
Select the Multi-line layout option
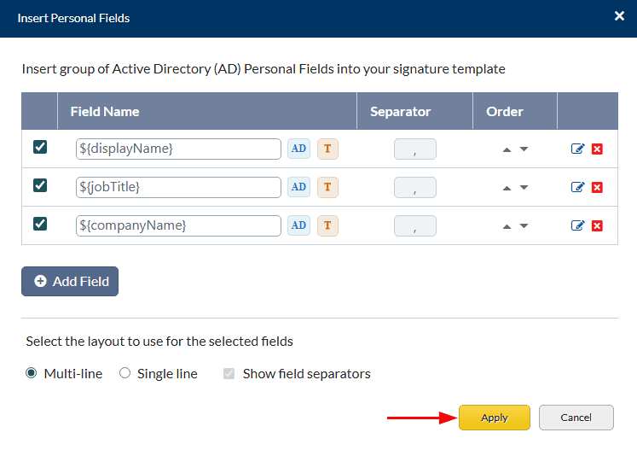click(x=32, y=373)
